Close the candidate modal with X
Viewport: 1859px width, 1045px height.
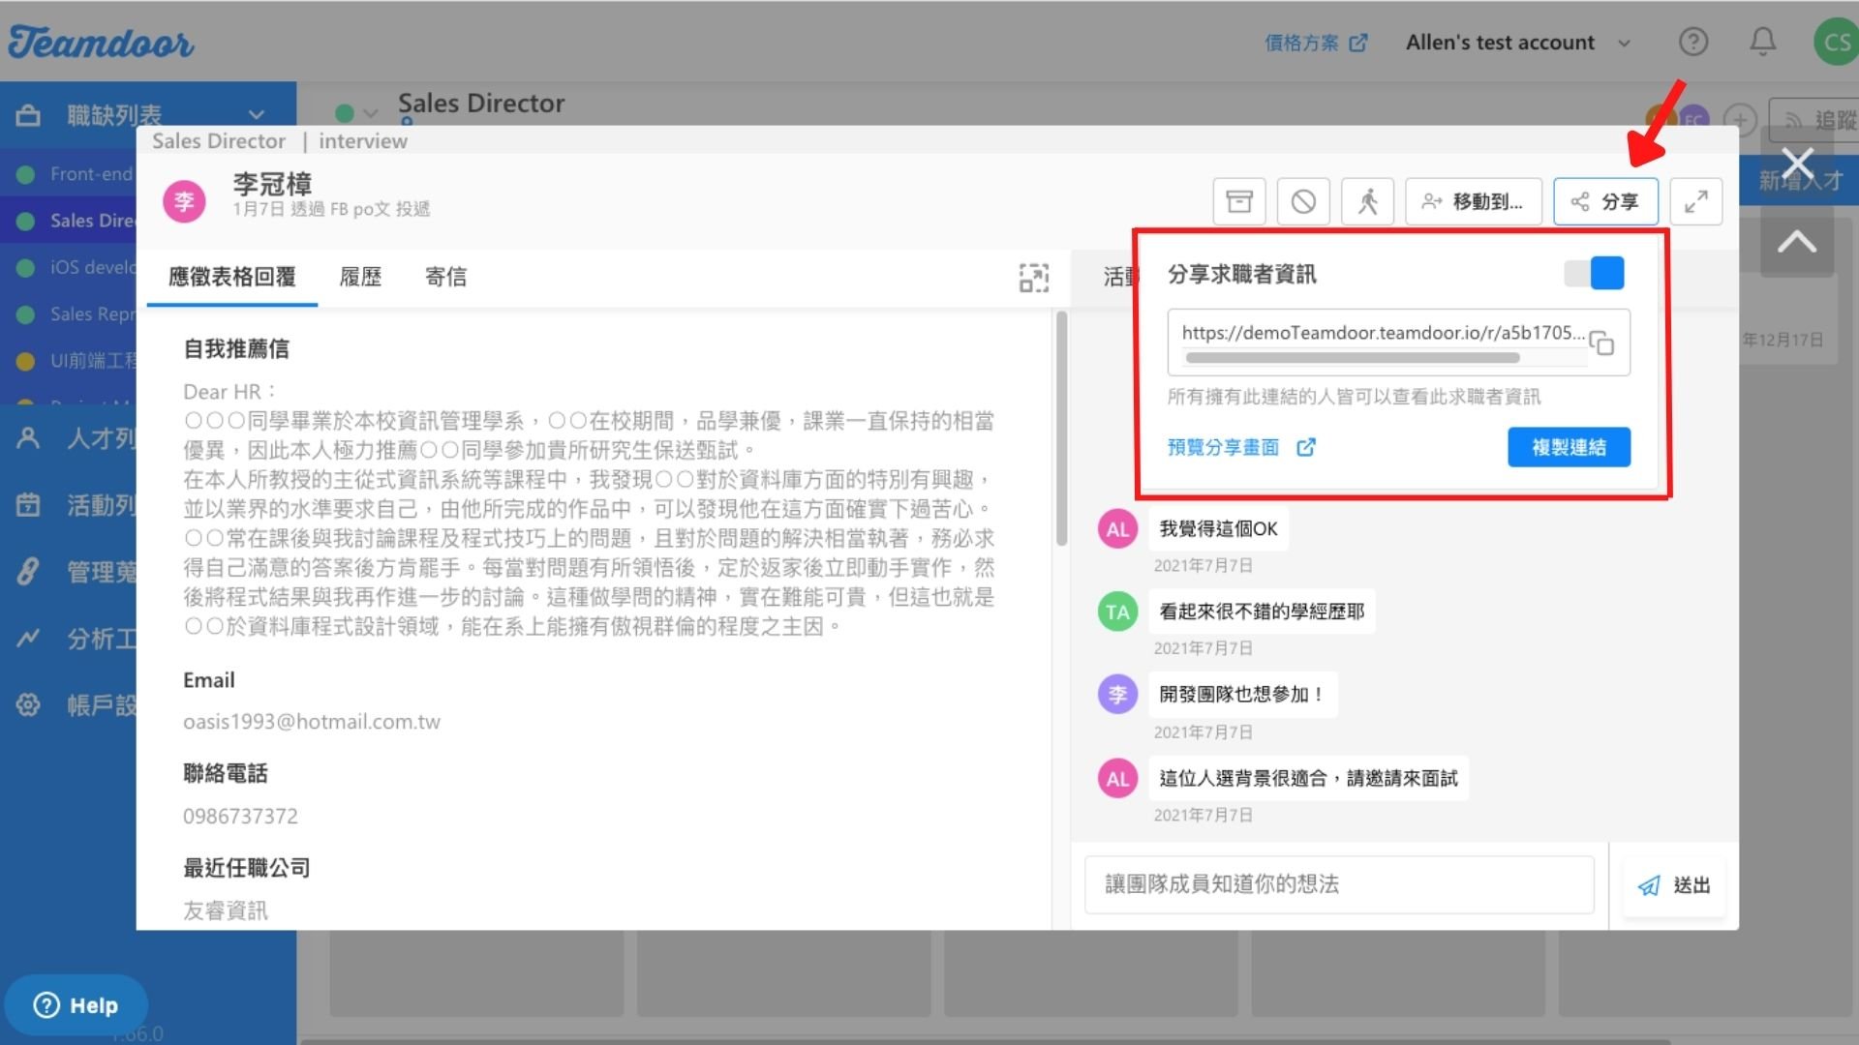tap(1797, 164)
